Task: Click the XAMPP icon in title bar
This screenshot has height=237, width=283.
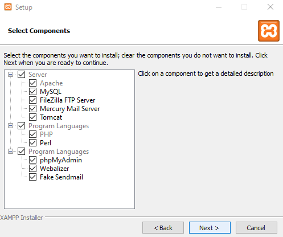Action: pos(8,7)
